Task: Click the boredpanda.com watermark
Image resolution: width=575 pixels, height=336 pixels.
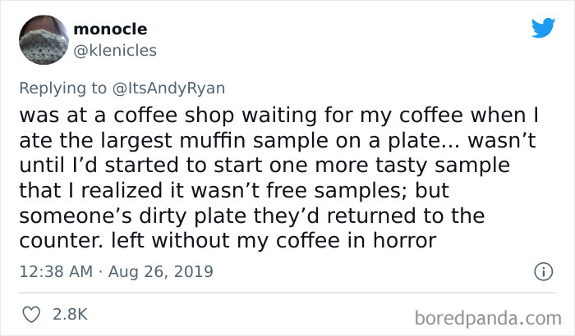Action: point(488,318)
